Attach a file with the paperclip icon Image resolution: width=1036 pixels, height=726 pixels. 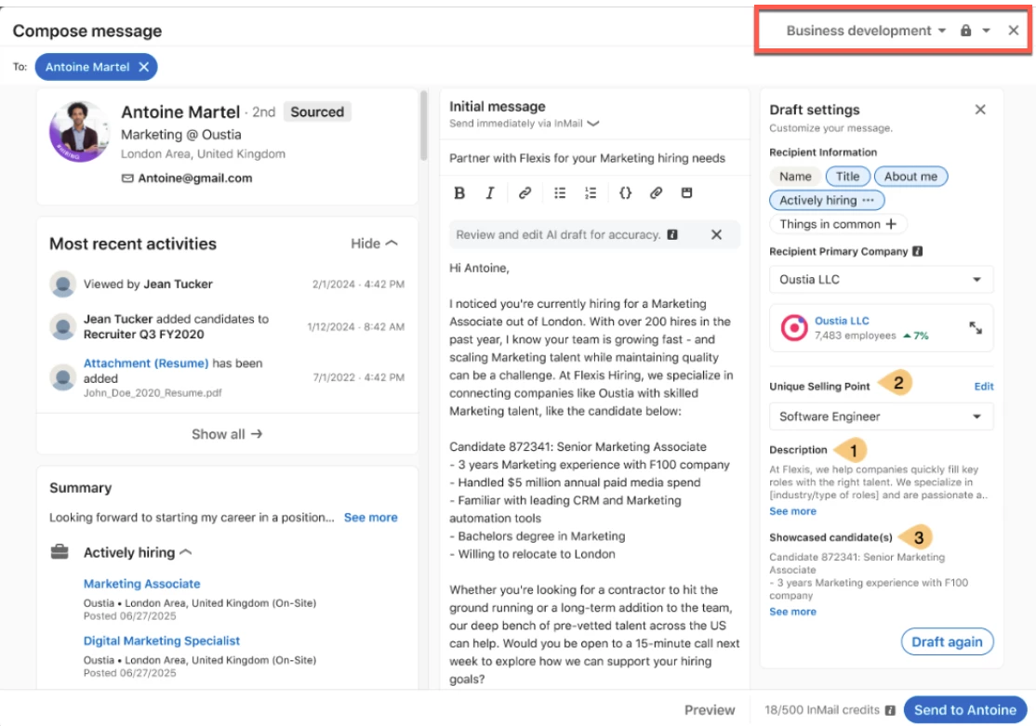coord(656,193)
